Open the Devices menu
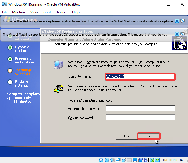Viewport: 188px width, 163px height. (61, 12)
